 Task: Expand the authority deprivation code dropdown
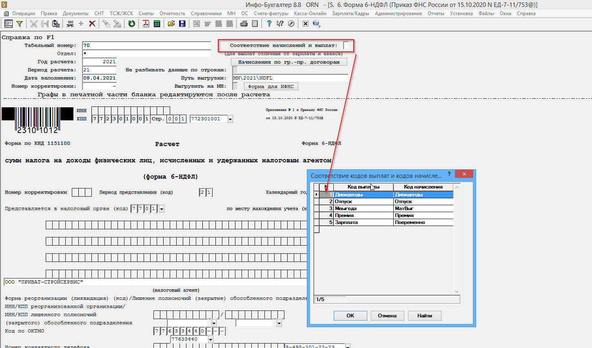[x=279, y=323]
